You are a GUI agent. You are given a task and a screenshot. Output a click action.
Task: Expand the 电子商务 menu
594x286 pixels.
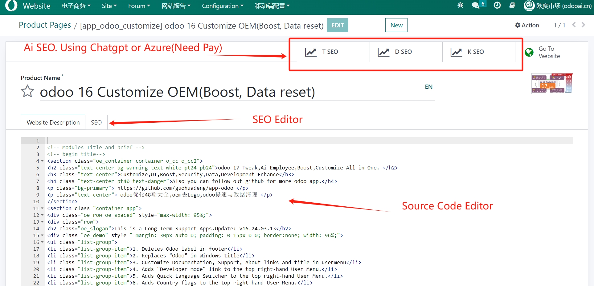[76, 6]
